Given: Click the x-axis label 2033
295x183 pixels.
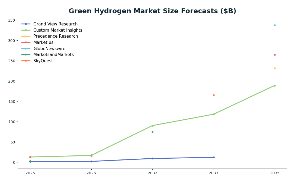Looking at the screenshot, I should (x=214, y=173).
